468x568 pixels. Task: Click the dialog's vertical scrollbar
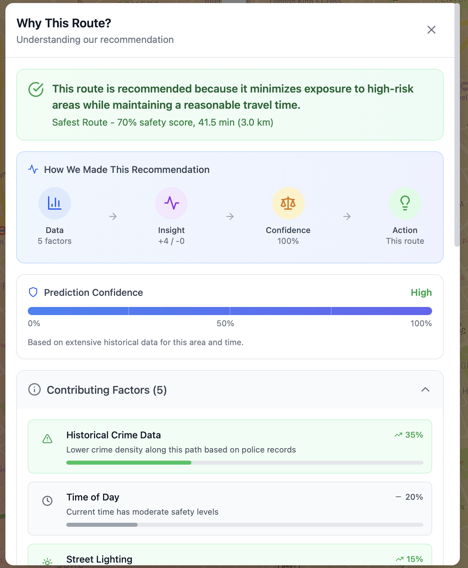click(x=457, y=125)
